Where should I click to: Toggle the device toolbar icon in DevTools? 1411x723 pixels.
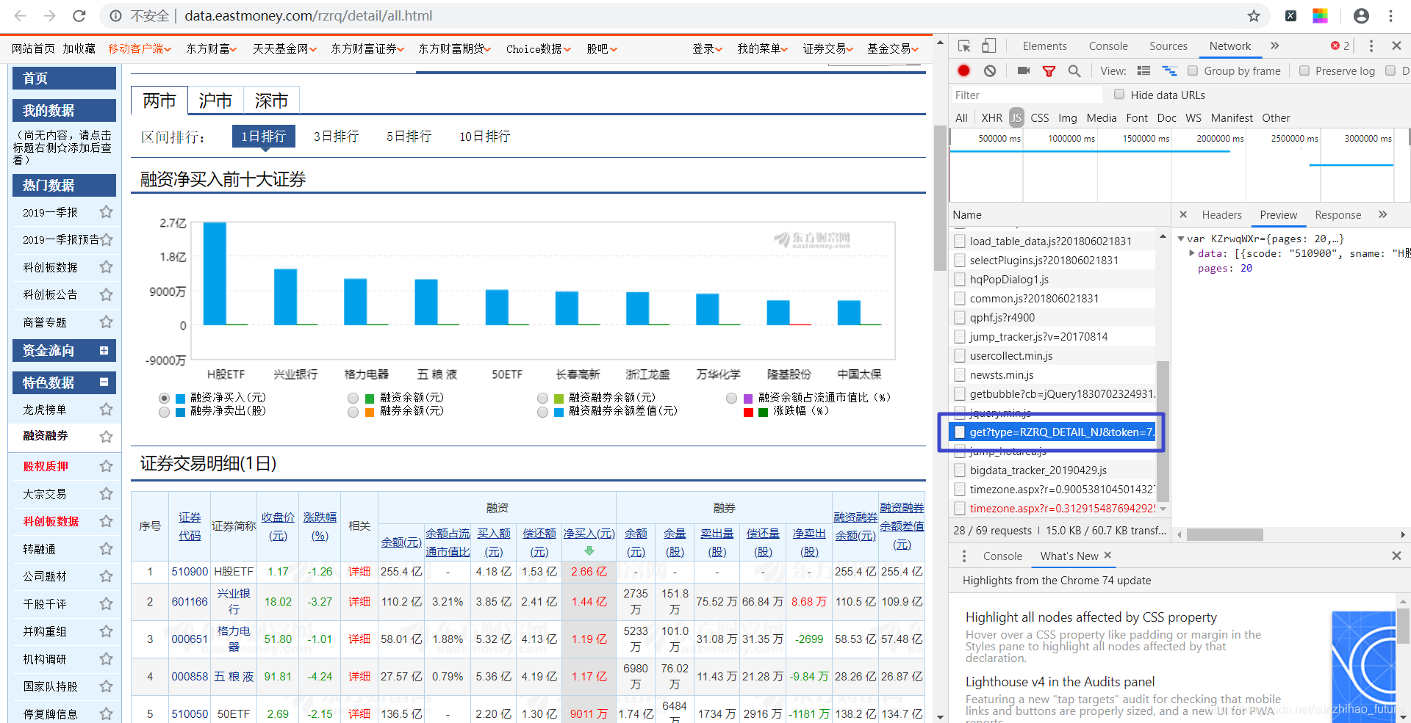pos(989,46)
